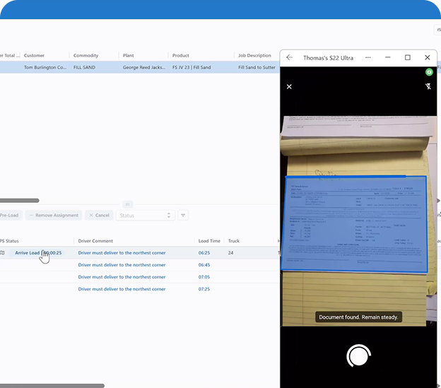Click the green recording indicator icon
Viewport: 441px width, 388px height.
click(429, 72)
